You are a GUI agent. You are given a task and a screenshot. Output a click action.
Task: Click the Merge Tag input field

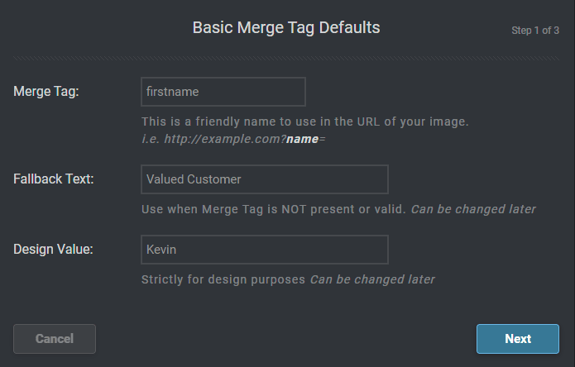coord(223,92)
